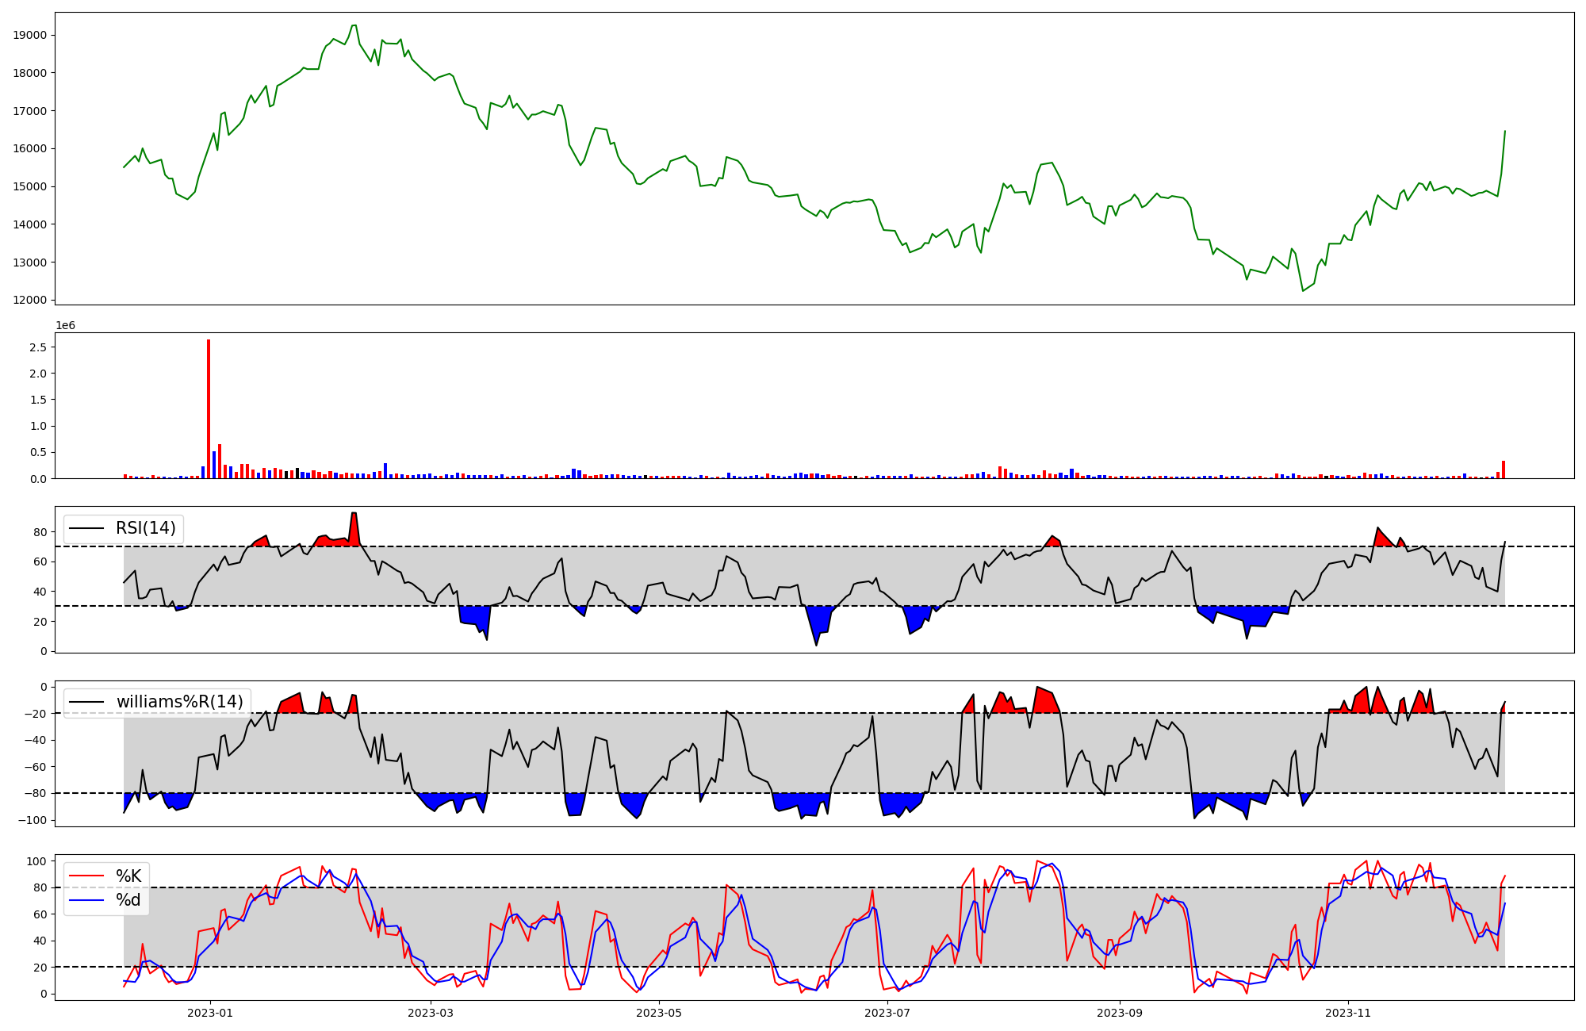1586x1031 pixels.
Task: Click the williams%R(14) legend label
Action: click(x=179, y=702)
